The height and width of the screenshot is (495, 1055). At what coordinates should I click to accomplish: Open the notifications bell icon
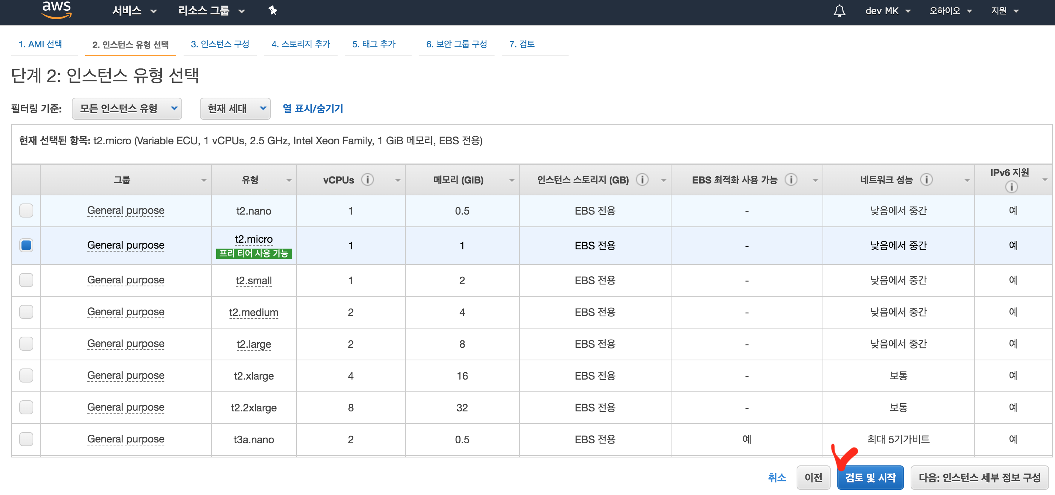839,11
